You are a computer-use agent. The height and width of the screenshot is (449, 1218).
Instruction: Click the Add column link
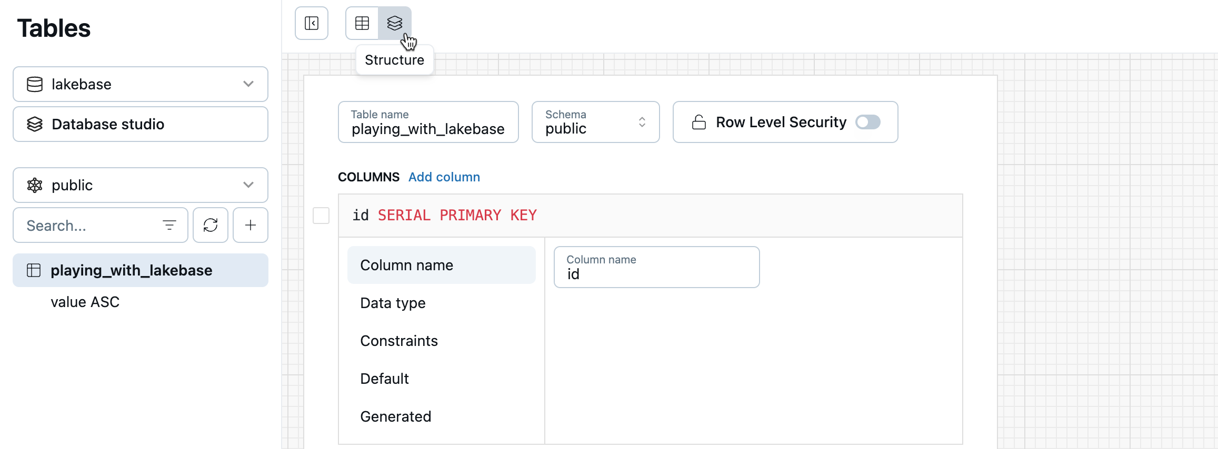point(444,177)
